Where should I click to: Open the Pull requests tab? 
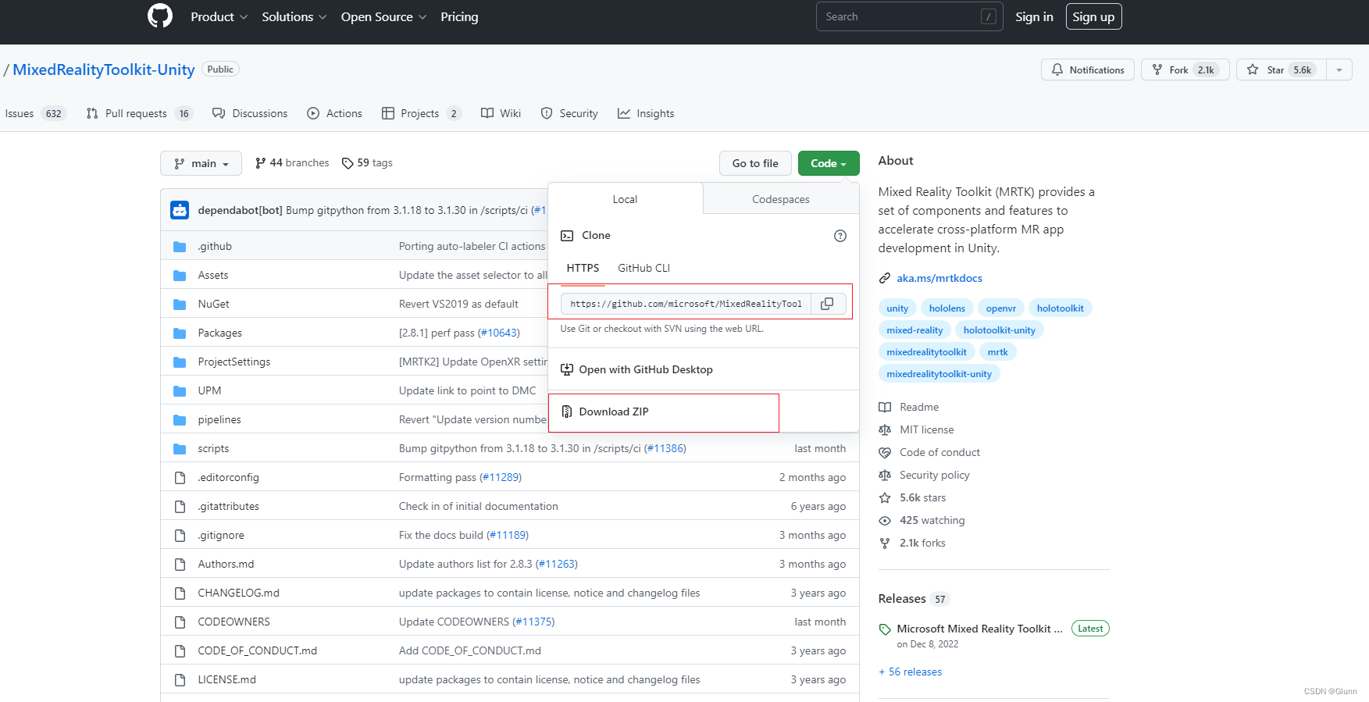coord(140,113)
